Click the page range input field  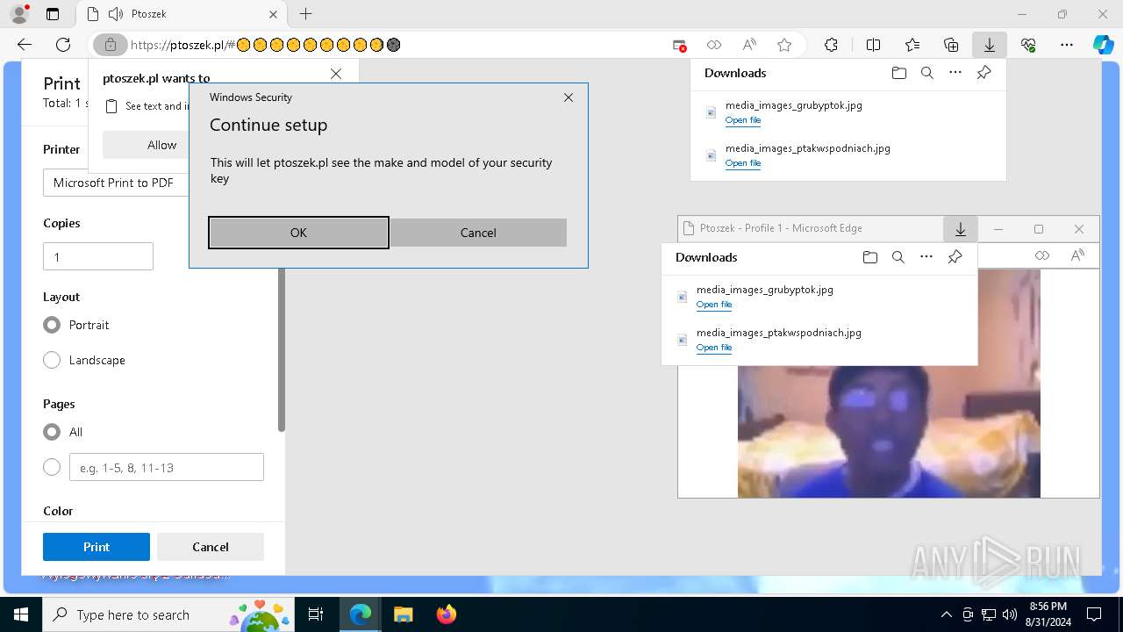[x=167, y=467]
